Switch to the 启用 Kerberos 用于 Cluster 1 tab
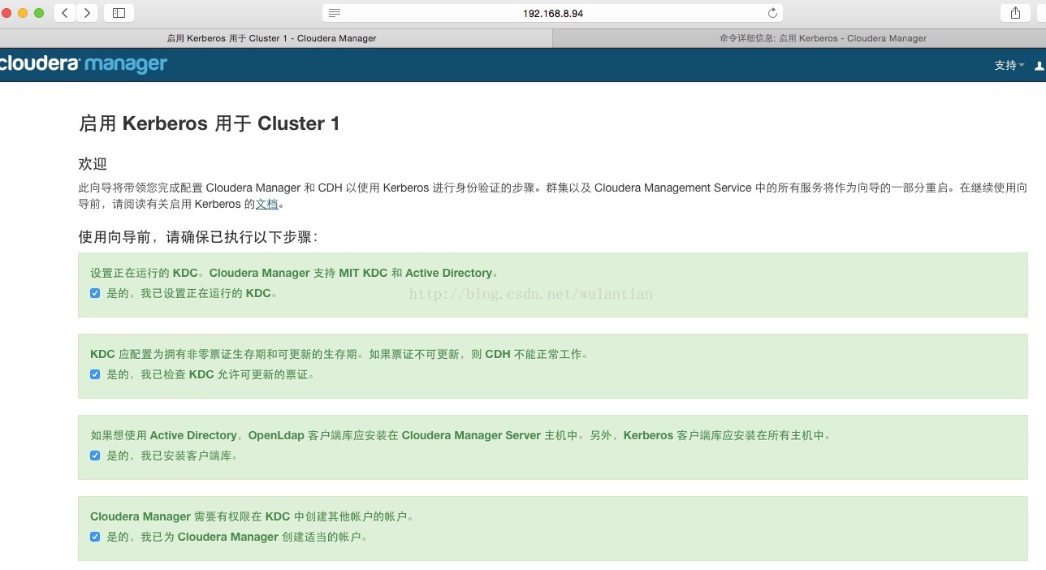This screenshot has height=570, width=1046. [275, 38]
